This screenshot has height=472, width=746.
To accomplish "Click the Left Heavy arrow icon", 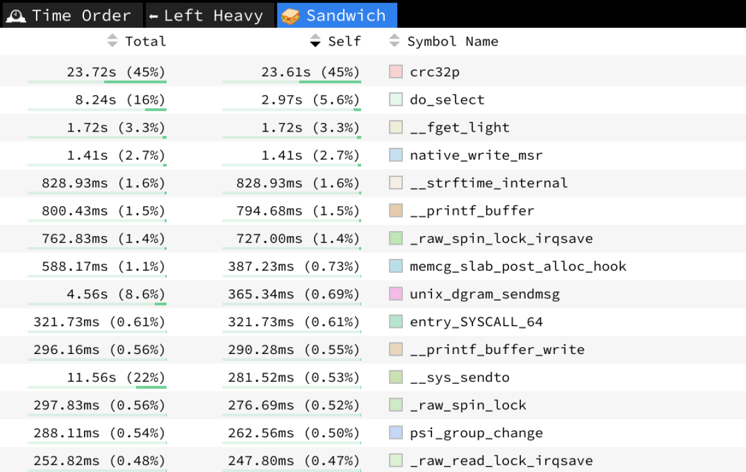I will point(154,16).
